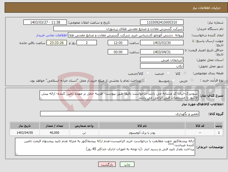Click the announcement date field 1403/03/27 - 11:38

45,22
